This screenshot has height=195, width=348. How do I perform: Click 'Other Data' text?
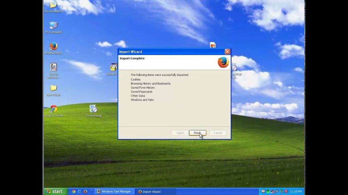pyautogui.click(x=138, y=96)
